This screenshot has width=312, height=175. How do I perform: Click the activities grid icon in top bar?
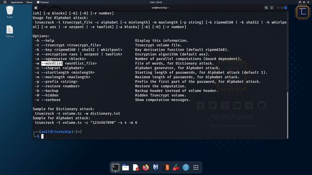click(x=5, y=2)
